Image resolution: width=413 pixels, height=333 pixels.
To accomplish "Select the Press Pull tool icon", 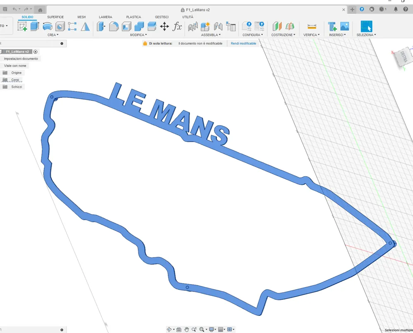I will 101,26.
